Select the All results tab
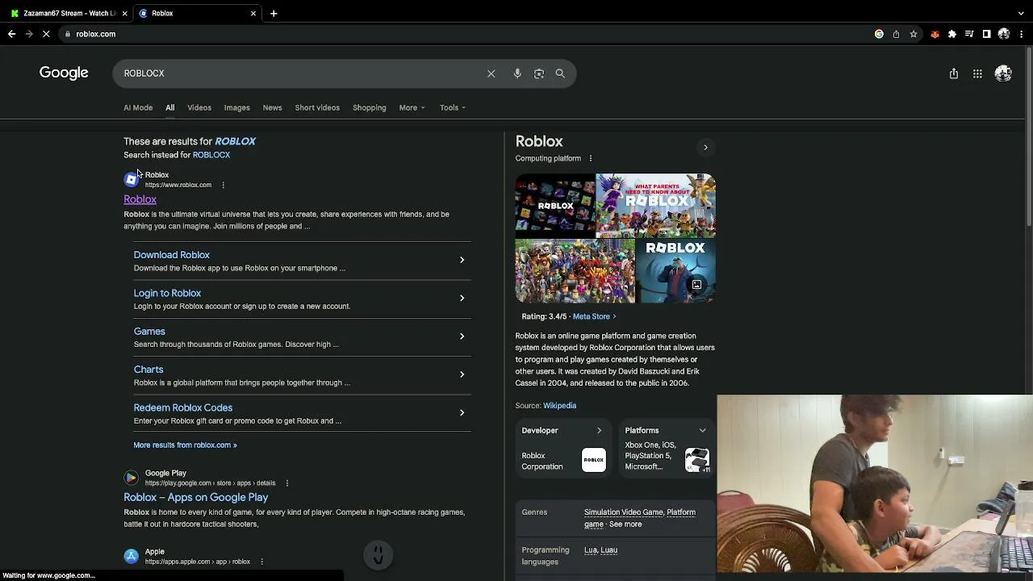This screenshot has width=1033, height=581. [x=169, y=107]
